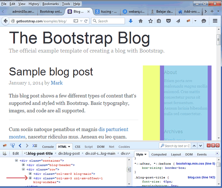The width and height of the screenshot is (222, 188).
Task: Switch to the Cookies tab
Action: click(x=124, y=147)
